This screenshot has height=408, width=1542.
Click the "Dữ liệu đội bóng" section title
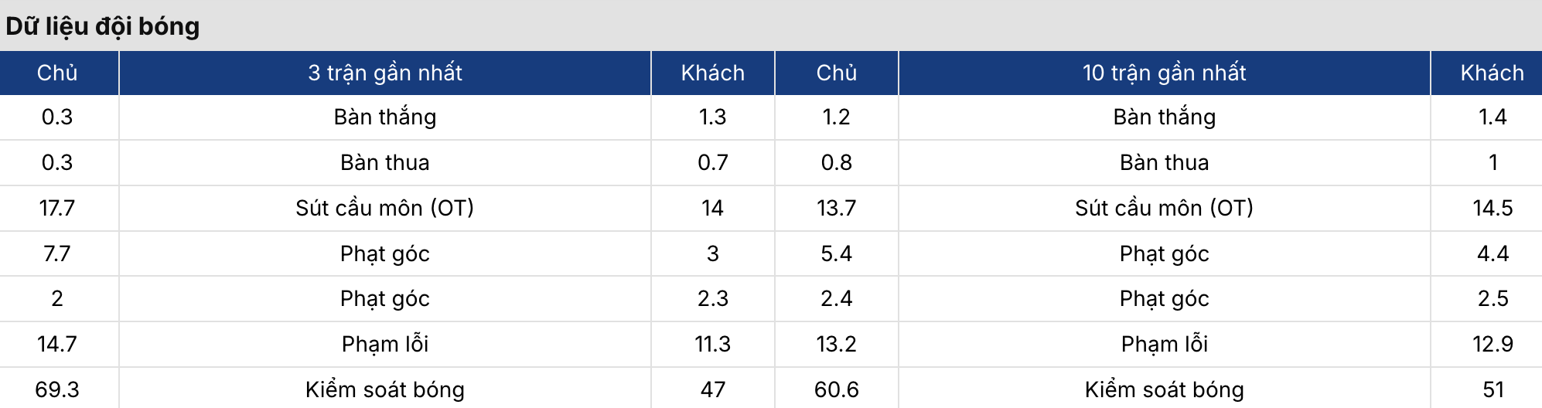coord(103,26)
